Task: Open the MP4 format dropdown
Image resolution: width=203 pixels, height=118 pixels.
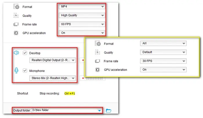Action: pos(82,6)
